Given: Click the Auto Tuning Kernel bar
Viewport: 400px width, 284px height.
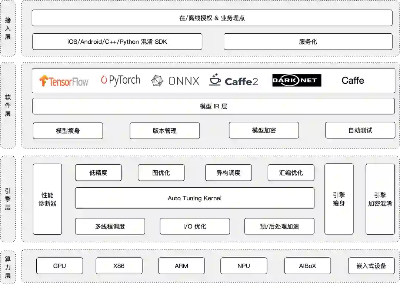Looking at the screenshot, I should pos(195,198).
